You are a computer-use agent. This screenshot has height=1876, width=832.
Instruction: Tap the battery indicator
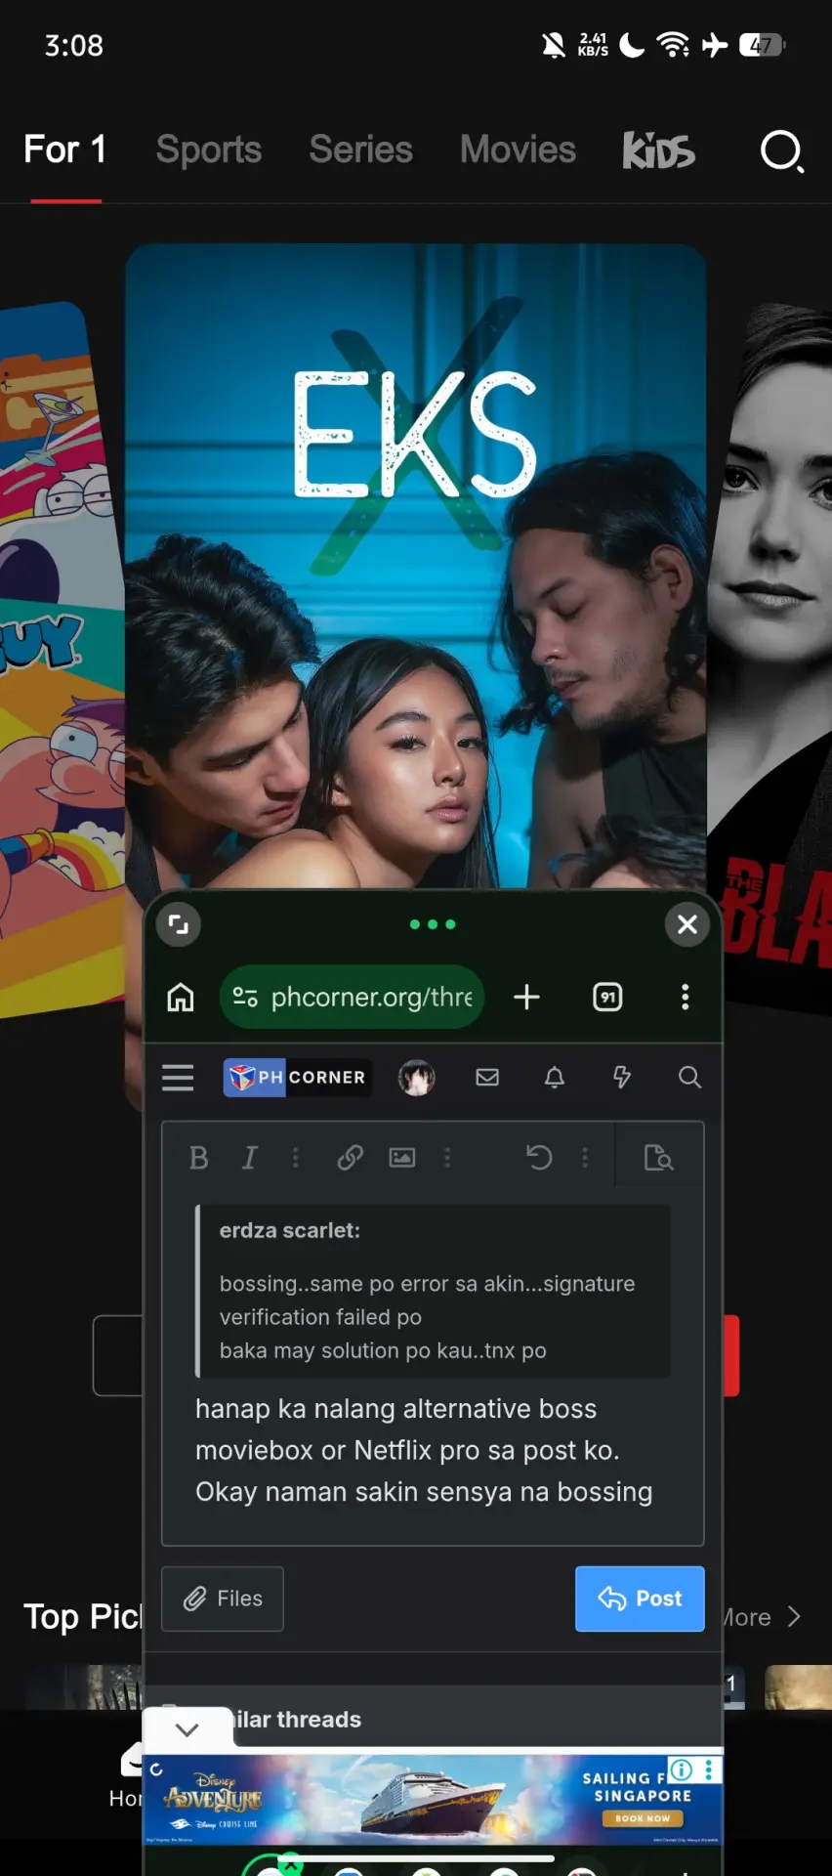763,45
